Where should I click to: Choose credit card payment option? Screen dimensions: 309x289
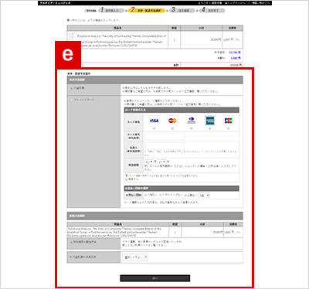(71, 100)
